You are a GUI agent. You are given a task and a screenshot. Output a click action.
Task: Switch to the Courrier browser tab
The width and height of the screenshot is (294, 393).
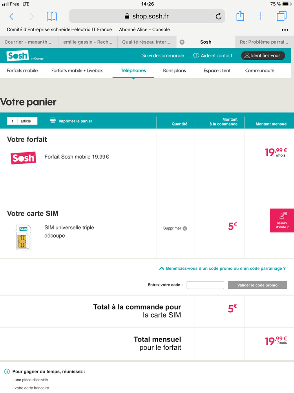[29, 42]
